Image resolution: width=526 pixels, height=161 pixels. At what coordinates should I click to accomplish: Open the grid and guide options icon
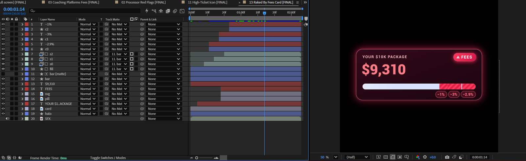[407, 157]
